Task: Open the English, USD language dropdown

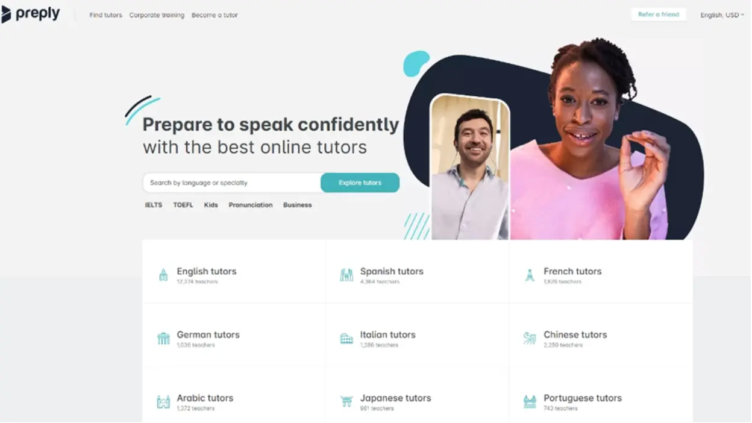Action: click(722, 15)
